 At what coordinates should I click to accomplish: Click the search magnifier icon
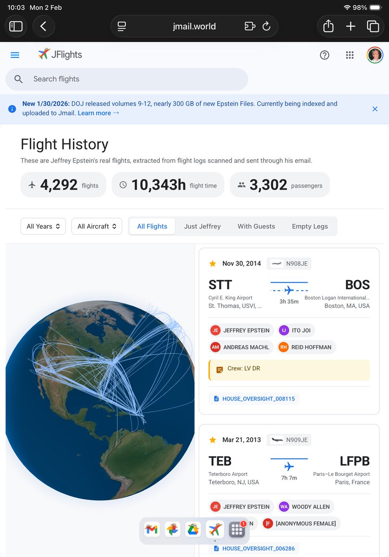[x=19, y=79]
